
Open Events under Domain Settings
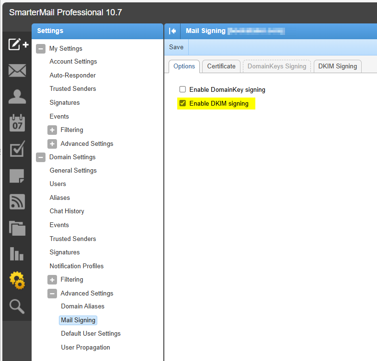59,225
